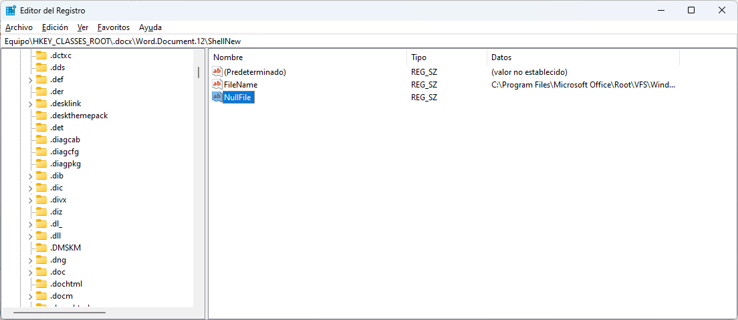Expand the .dic tree node
This screenshot has height=320, width=738.
point(30,188)
